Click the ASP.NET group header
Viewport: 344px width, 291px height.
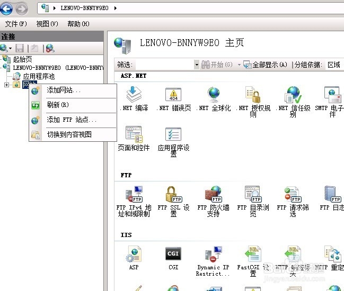134,76
